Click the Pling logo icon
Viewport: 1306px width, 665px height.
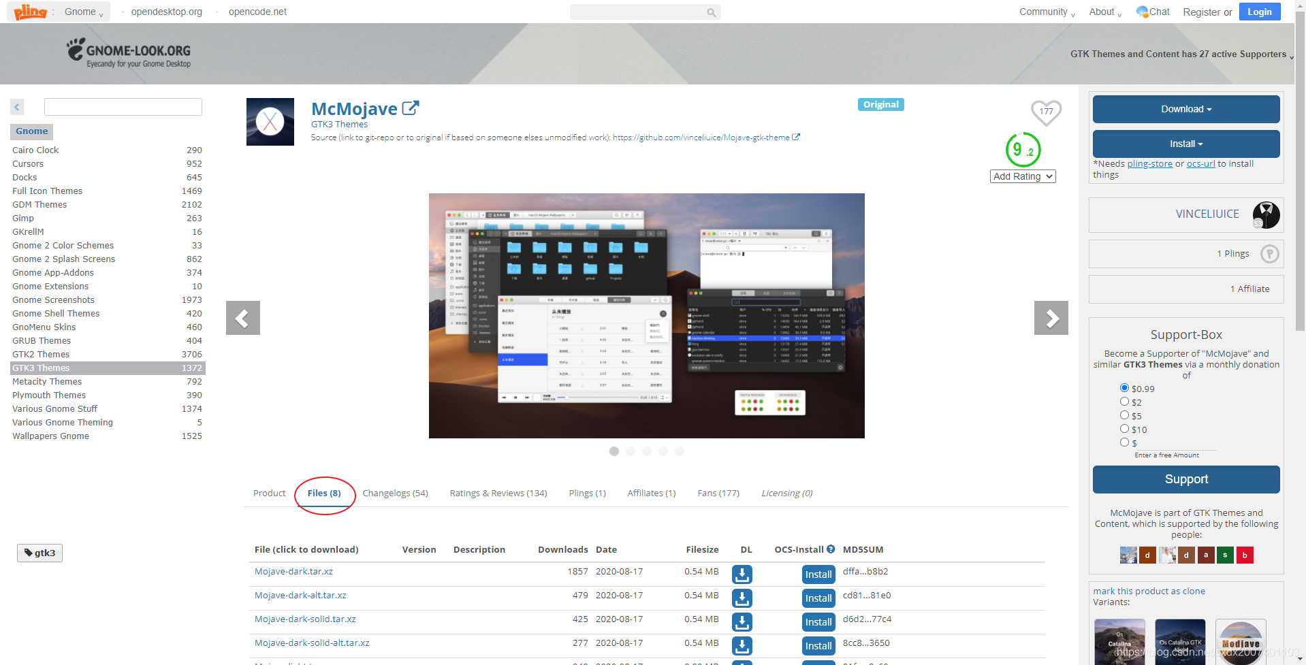(x=31, y=12)
